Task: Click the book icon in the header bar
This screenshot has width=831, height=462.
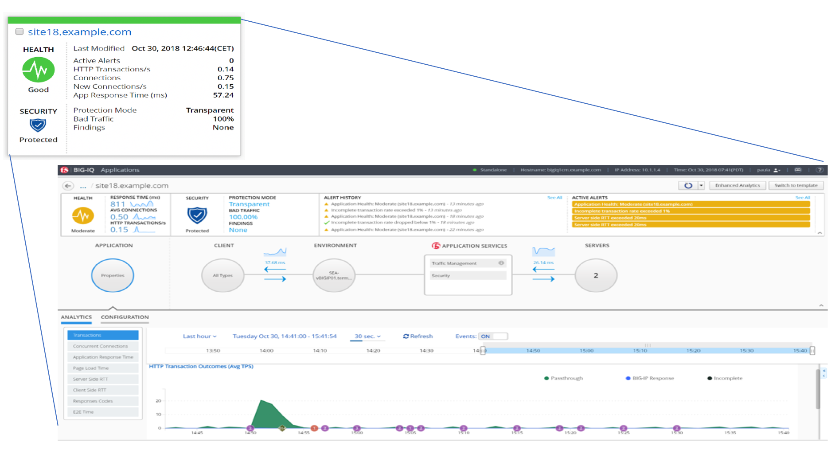Action: click(x=798, y=170)
